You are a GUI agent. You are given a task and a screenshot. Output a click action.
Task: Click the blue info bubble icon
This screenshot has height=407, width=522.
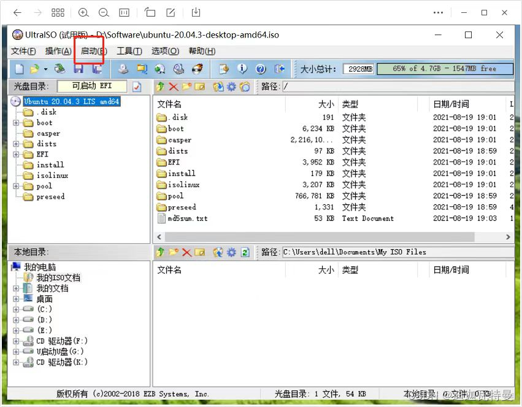pyautogui.click(x=242, y=69)
